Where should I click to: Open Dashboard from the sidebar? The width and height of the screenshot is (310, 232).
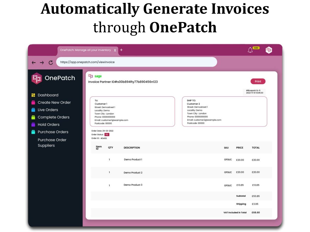(x=48, y=95)
